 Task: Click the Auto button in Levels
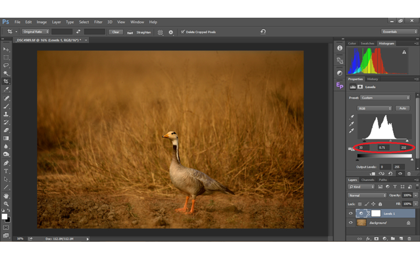pyautogui.click(x=403, y=108)
